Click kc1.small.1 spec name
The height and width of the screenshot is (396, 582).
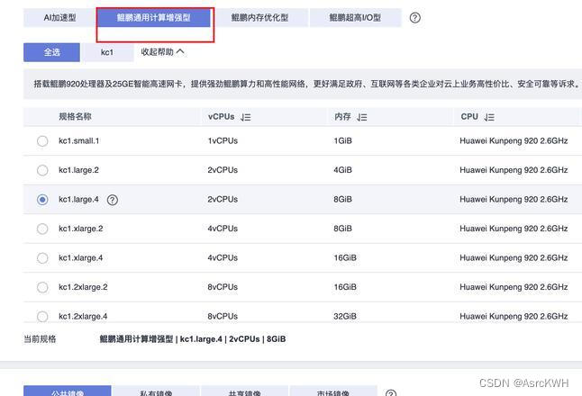[79, 141]
